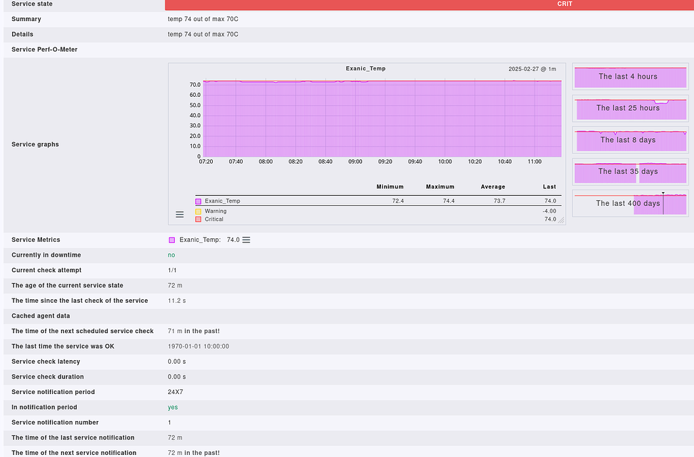694x457 pixels.
Task: Click last OK time 1970-01-01 10:00:00
Action: pos(199,347)
